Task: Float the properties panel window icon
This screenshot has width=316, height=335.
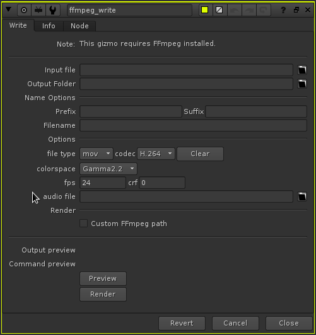Action: [296, 10]
